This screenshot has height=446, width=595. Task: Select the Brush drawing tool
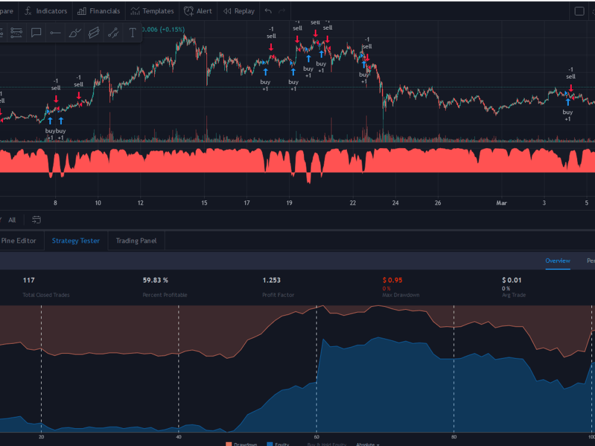click(x=74, y=33)
